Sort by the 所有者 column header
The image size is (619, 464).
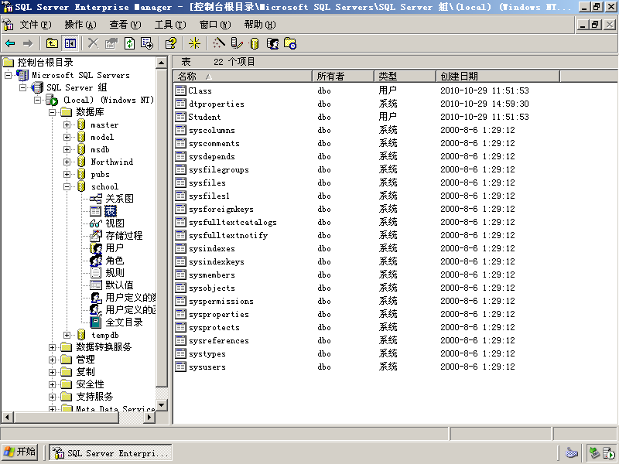coord(343,76)
